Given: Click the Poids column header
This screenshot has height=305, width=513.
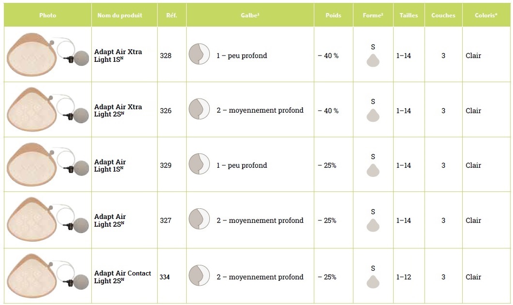Looking at the screenshot, I should (334, 15).
